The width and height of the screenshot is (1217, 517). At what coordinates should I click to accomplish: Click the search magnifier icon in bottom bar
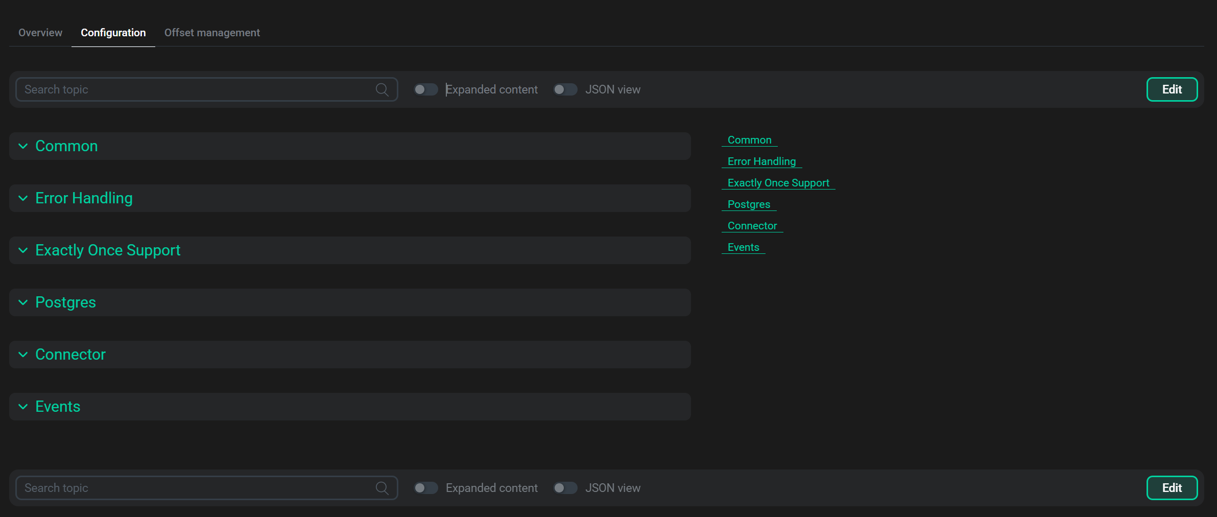(383, 487)
